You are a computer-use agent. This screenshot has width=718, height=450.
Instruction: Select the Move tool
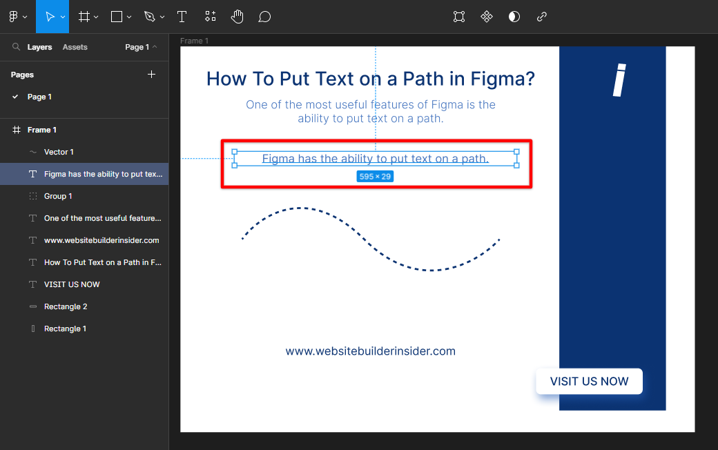pyautogui.click(x=49, y=17)
